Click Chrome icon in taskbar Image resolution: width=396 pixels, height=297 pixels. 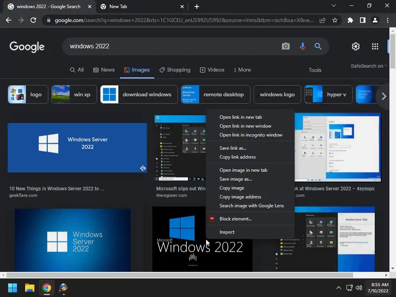pyautogui.click(x=47, y=288)
